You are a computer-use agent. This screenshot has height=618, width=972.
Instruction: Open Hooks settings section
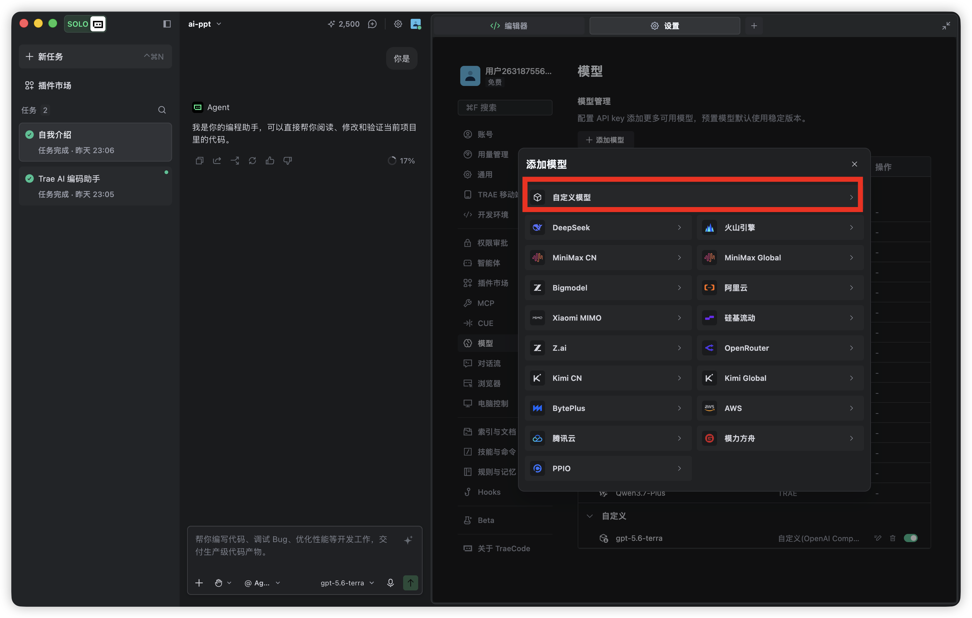(x=482, y=492)
